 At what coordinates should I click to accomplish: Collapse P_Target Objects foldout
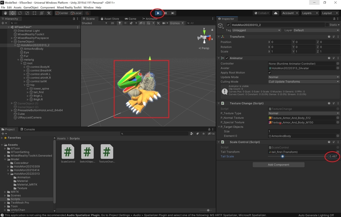pyautogui.click(x=219, y=127)
